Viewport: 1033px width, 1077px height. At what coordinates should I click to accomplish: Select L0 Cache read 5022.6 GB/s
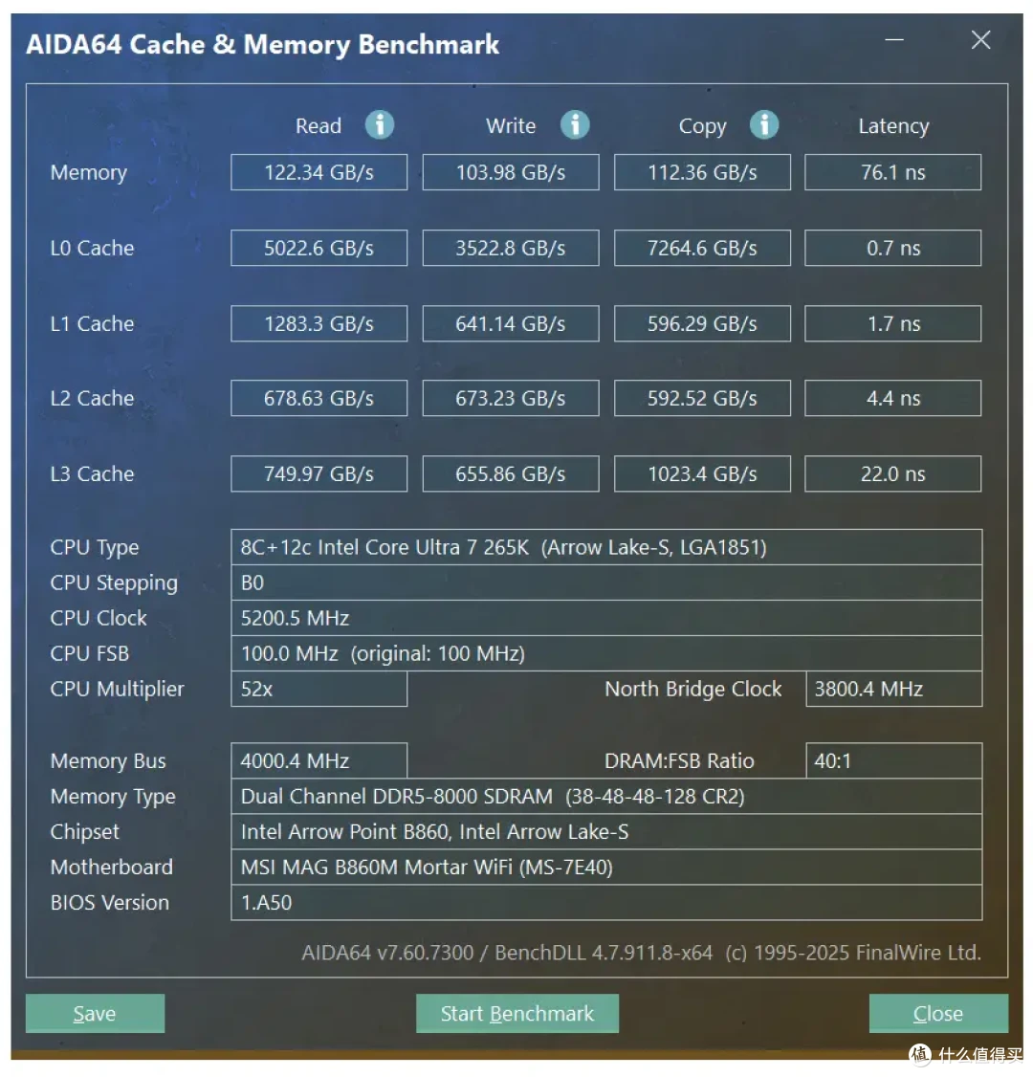319,248
